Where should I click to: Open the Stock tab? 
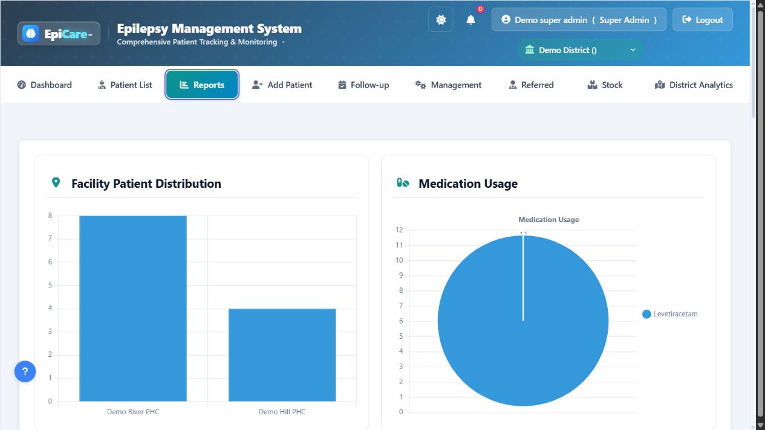tap(605, 85)
